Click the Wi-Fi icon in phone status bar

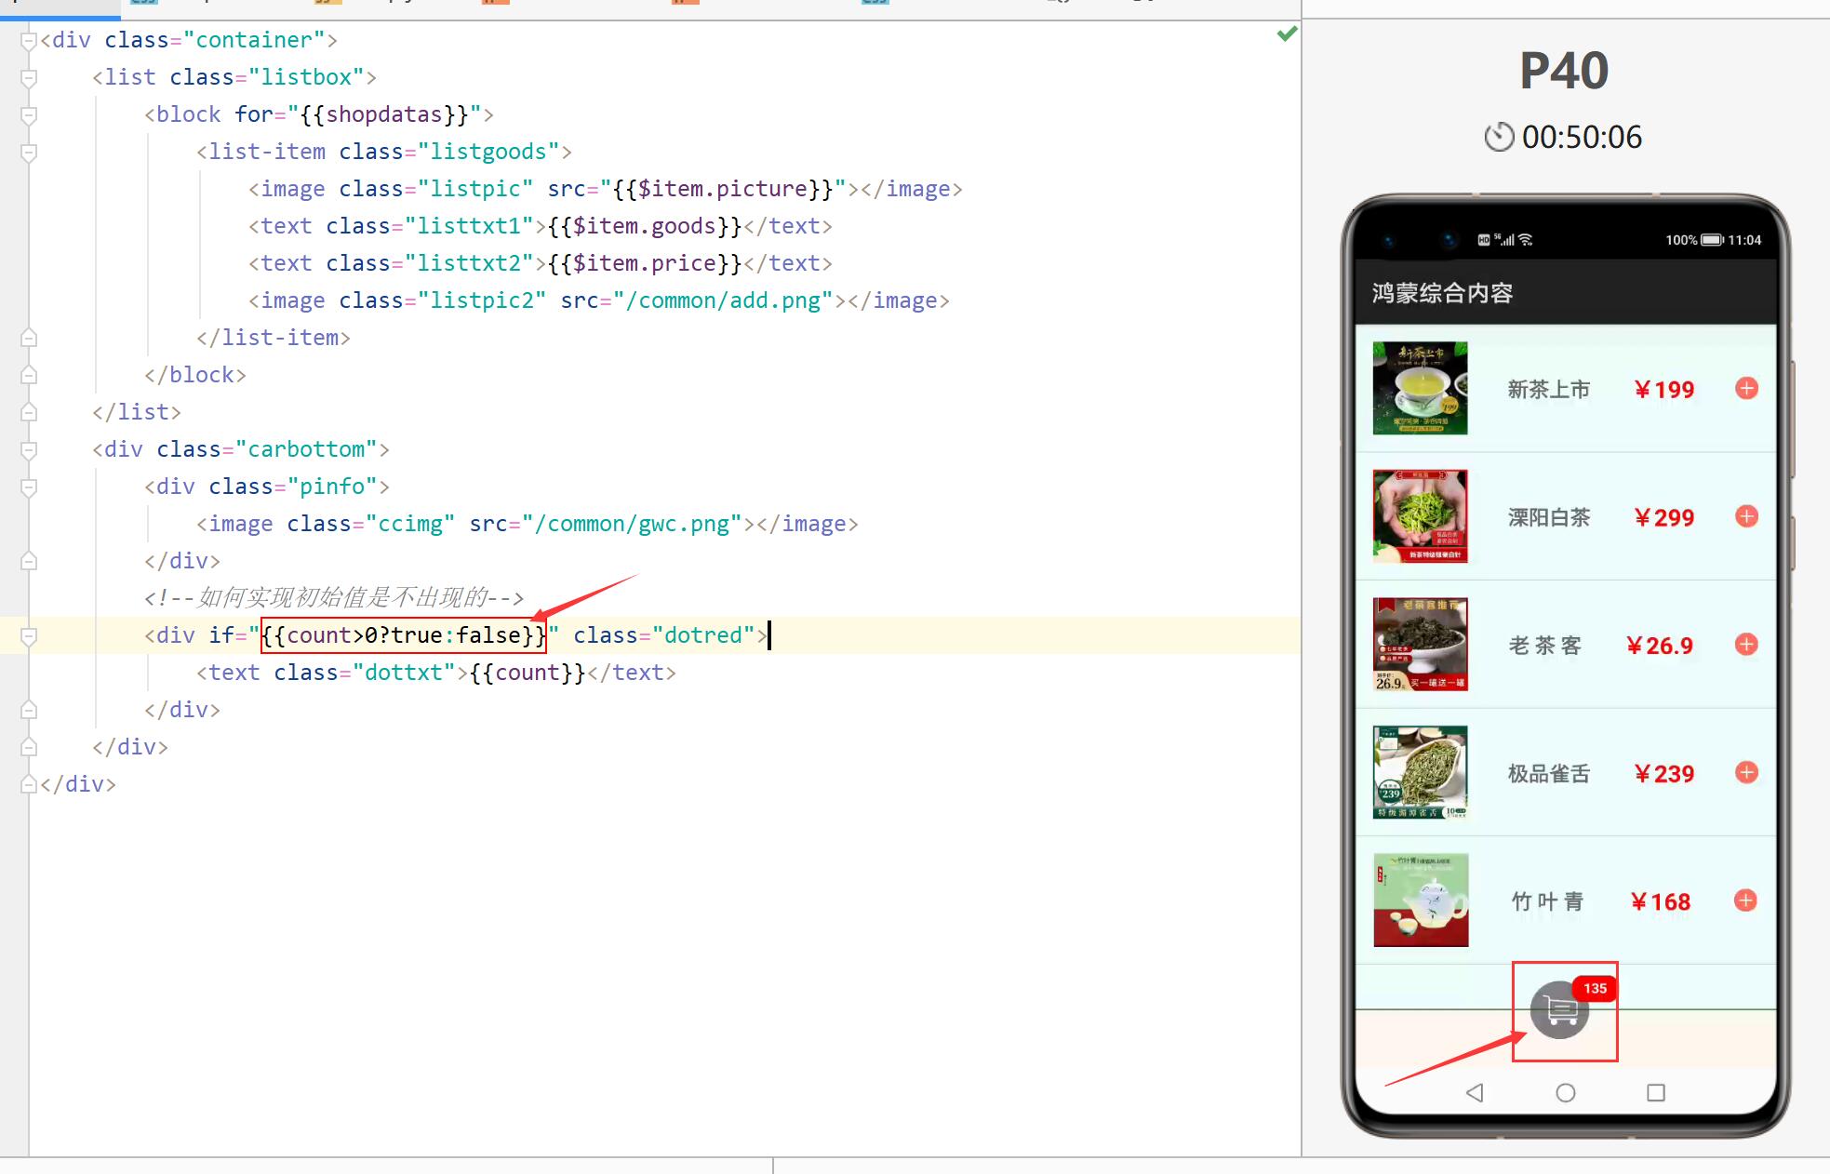pos(1525,240)
